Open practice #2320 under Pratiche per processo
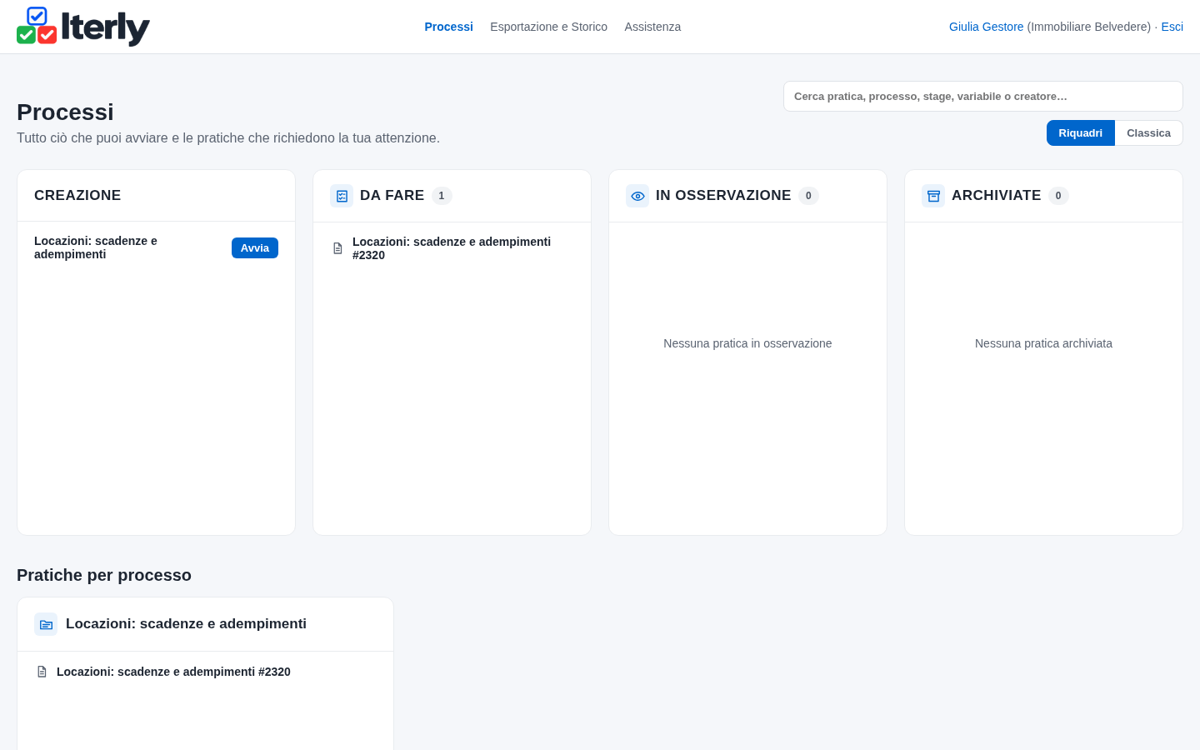 (173, 672)
